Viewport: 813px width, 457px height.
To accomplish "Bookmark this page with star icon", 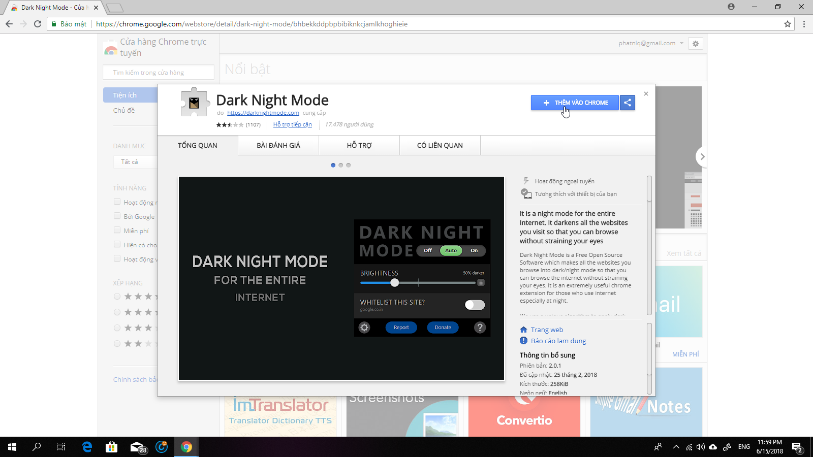I will coord(788,24).
